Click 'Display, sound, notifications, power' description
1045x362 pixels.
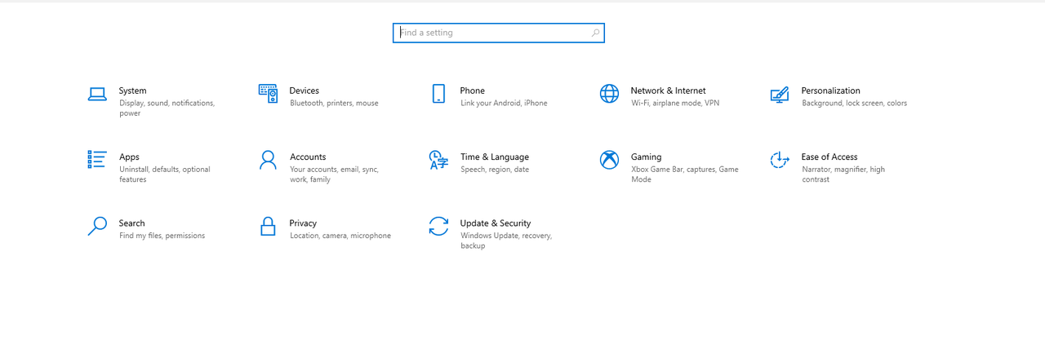point(167,108)
